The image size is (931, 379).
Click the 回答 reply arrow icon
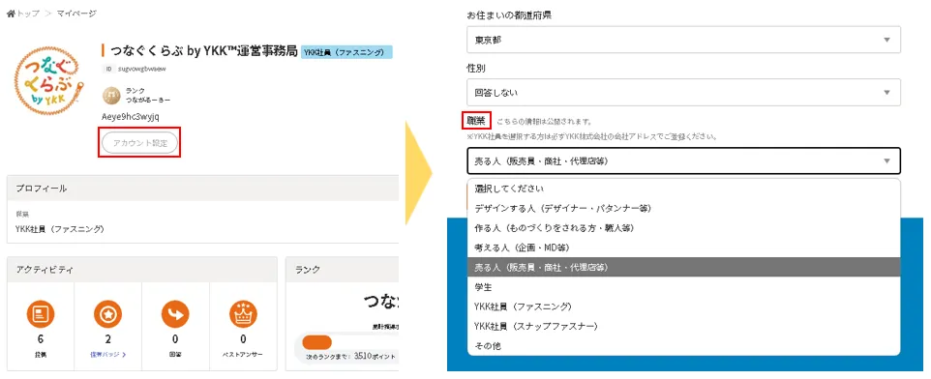coord(175,314)
